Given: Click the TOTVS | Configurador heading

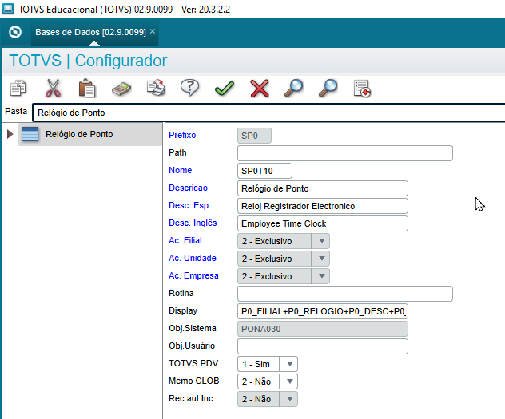Looking at the screenshot, I should click(x=88, y=61).
